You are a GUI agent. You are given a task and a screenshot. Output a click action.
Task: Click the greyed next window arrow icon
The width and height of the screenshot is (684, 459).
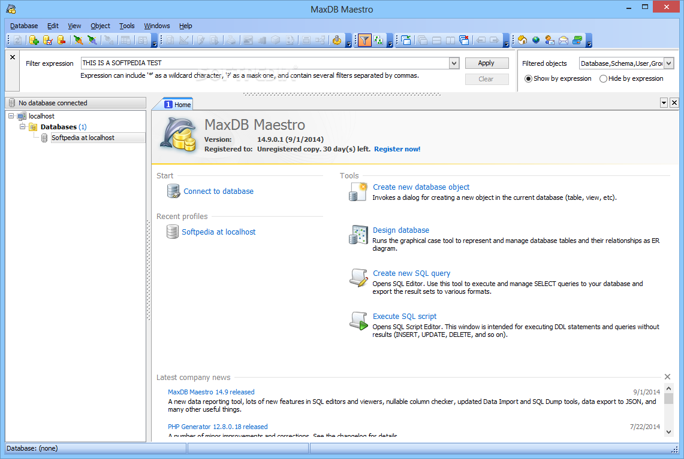[495, 41]
